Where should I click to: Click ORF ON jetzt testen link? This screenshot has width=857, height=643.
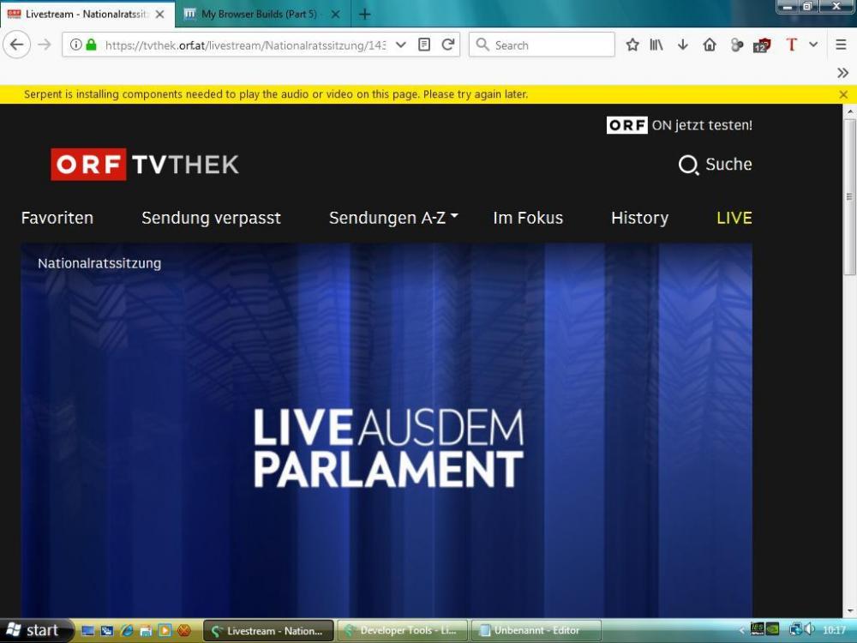(680, 125)
